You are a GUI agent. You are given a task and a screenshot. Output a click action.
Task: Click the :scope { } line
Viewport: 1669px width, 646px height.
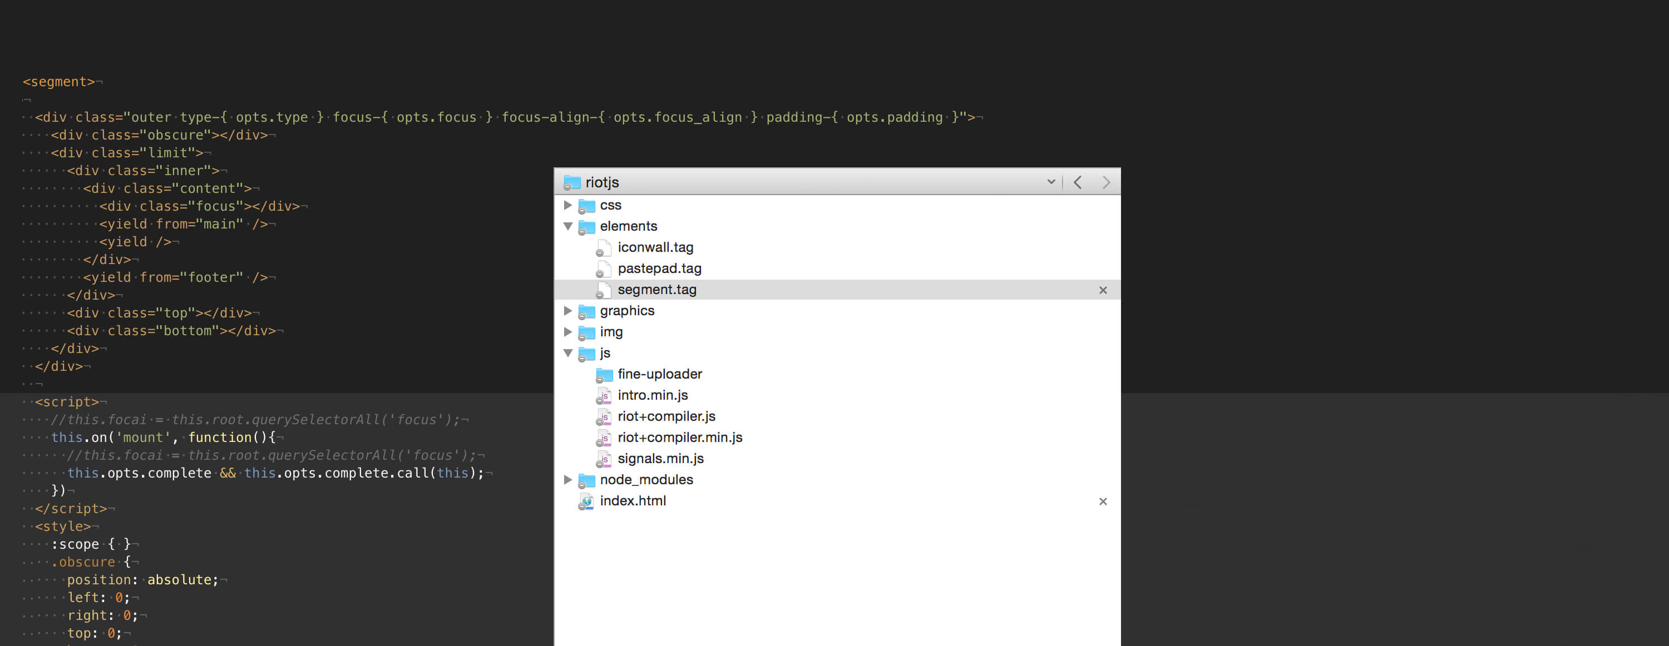(91, 544)
